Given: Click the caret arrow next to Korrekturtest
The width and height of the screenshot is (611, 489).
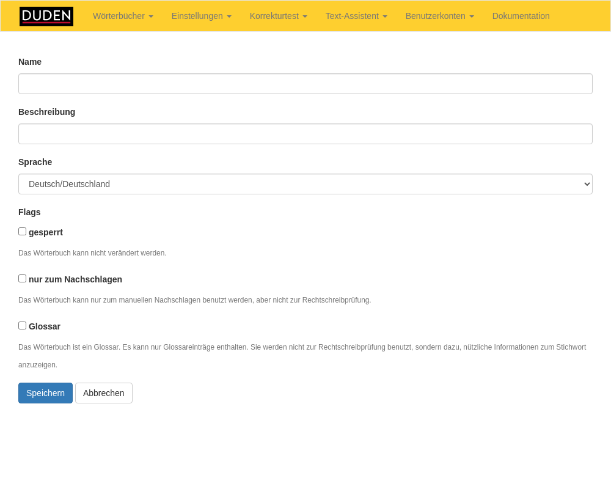Looking at the screenshot, I should pyautogui.click(x=305, y=17).
